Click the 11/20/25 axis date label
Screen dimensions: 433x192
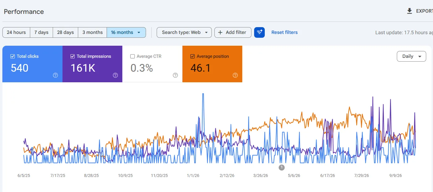(159, 176)
